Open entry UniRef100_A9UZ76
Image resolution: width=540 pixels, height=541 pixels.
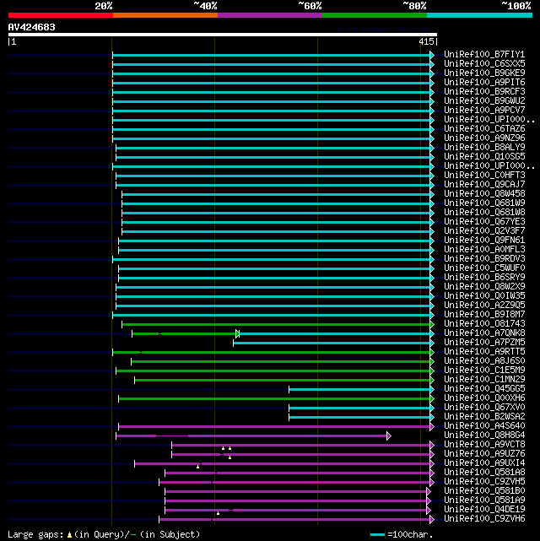pyautogui.click(x=484, y=454)
